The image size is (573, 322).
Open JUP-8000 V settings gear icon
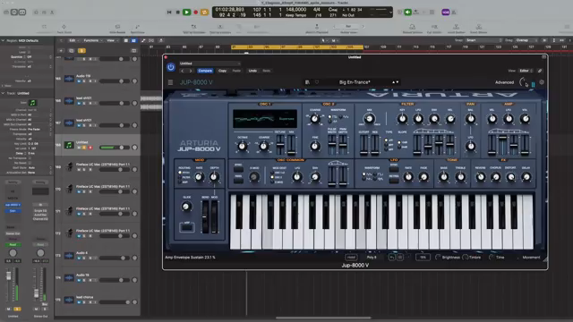[x=542, y=82]
